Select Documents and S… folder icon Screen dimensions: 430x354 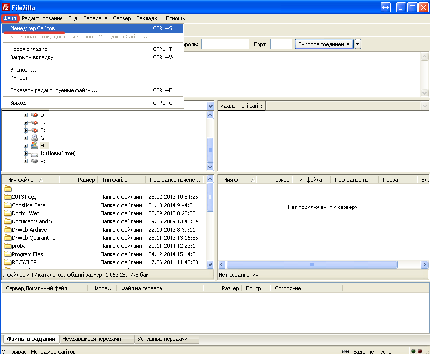click(x=8, y=221)
